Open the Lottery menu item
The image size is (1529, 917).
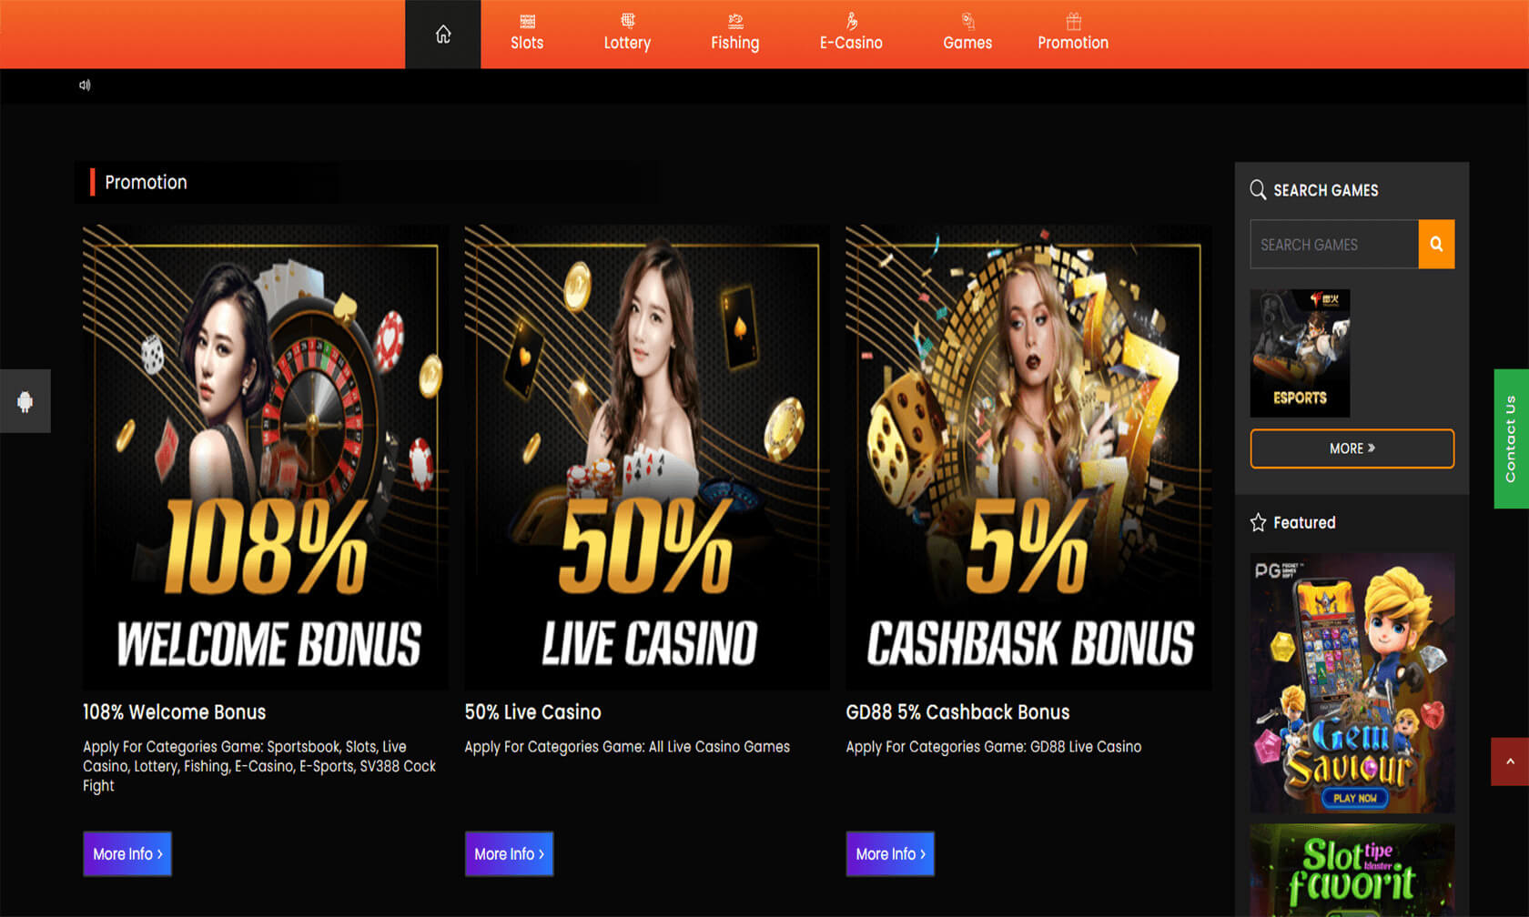627,34
